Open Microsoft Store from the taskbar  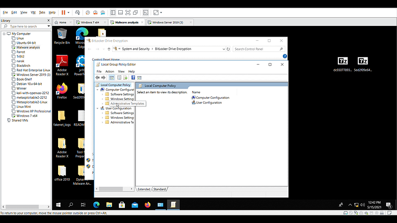coord(122,205)
